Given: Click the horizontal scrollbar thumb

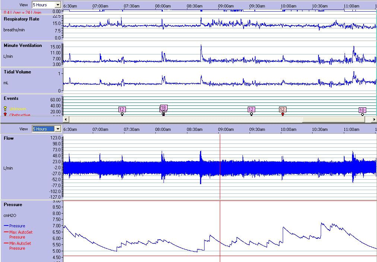Looking at the screenshot, I should click(x=334, y=119).
